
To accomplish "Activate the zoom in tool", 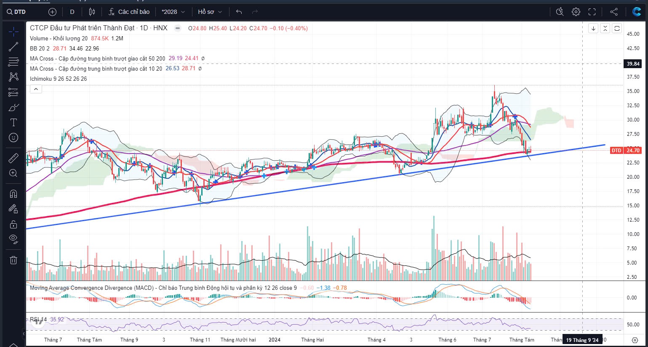I will (x=13, y=173).
